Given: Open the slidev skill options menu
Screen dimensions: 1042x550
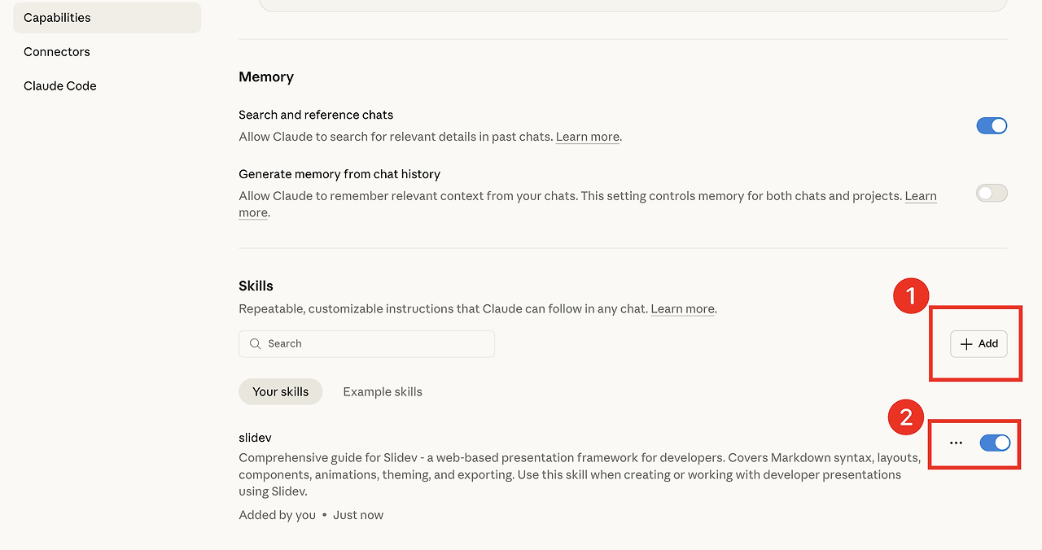Looking at the screenshot, I should 956,443.
